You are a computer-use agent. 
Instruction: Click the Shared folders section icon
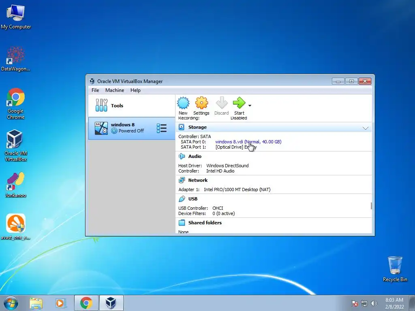[182, 223]
